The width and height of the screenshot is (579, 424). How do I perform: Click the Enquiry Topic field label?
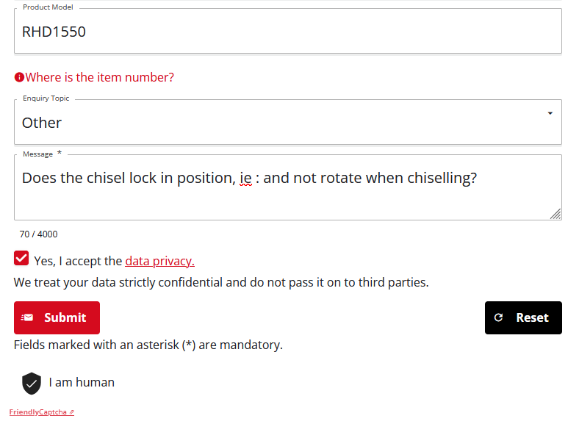(46, 98)
